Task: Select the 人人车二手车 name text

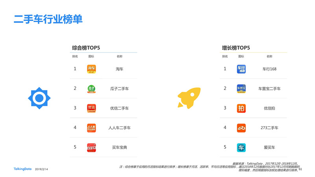Action: [120, 128]
